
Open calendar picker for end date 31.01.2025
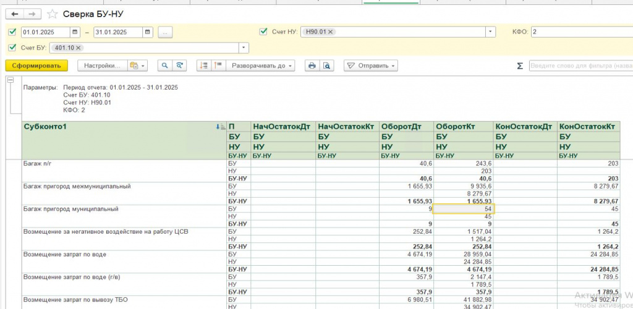click(148, 32)
